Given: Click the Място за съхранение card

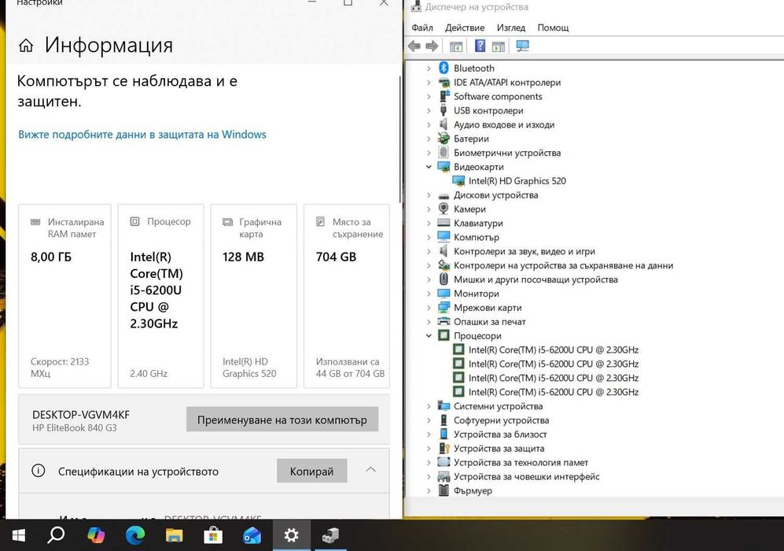Looking at the screenshot, I should pyautogui.click(x=347, y=296).
